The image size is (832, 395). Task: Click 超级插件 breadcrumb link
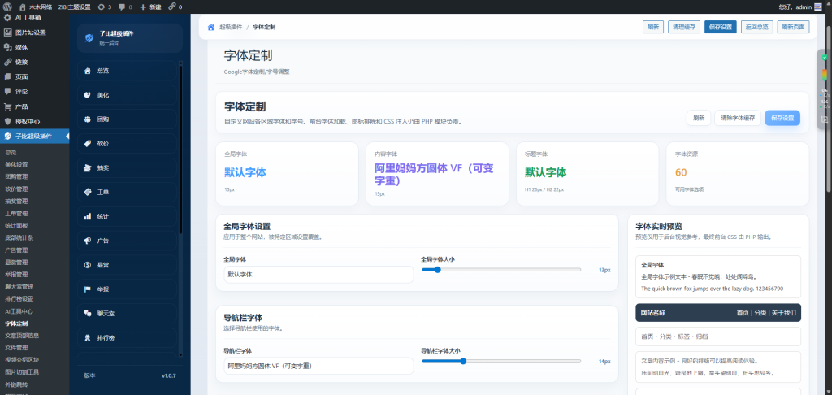(231, 27)
